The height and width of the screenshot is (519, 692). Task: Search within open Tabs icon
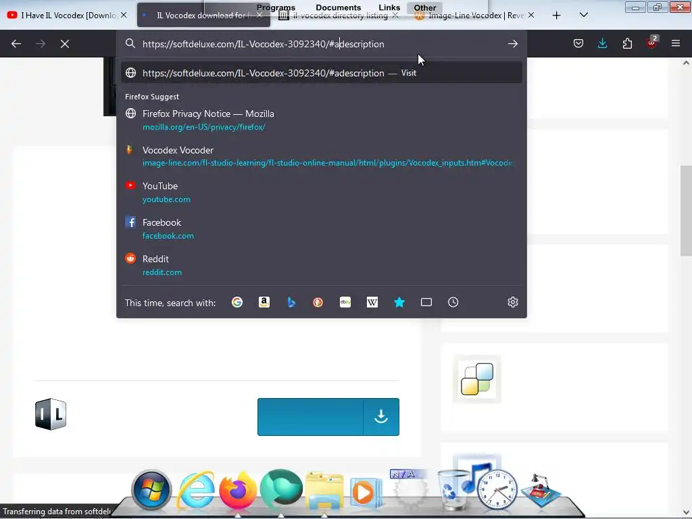tap(426, 302)
